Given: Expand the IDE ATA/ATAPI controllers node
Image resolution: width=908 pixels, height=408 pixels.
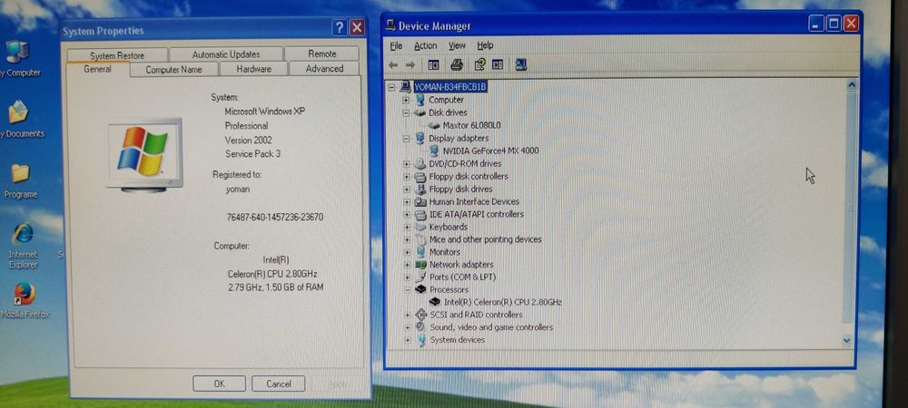Looking at the screenshot, I should (407, 214).
